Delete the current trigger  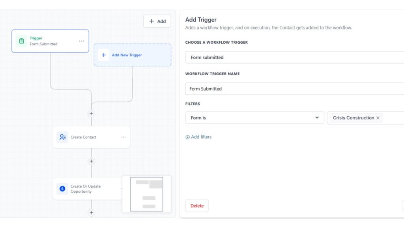point(197,205)
